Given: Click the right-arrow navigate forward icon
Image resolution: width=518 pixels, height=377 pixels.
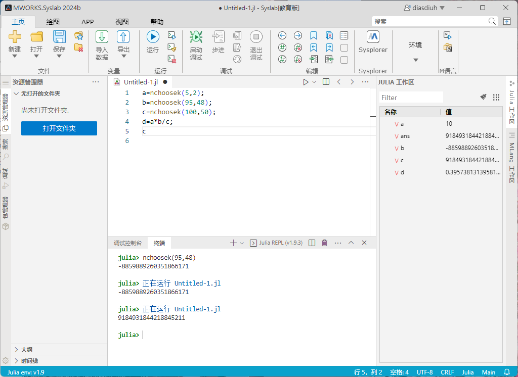Looking at the screenshot, I should click(297, 35).
